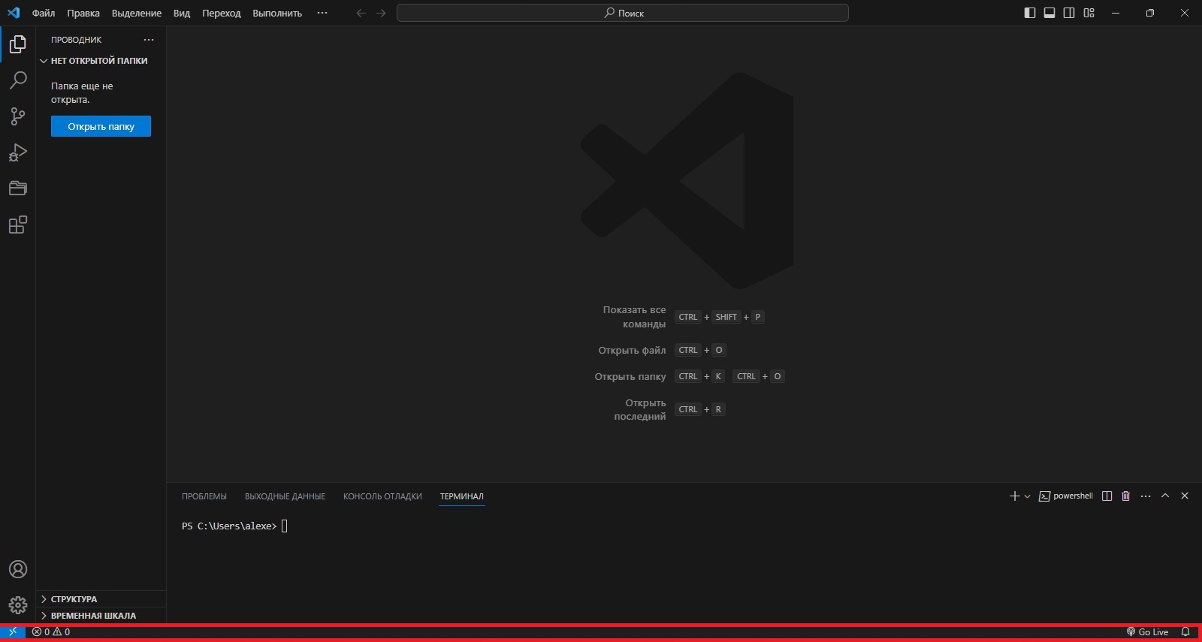Click 'Папка еще не открыта.' text
The height and width of the screenshot is (642, 1202).
(82, 93)
